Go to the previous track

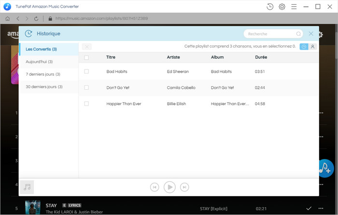coord(155,187)
